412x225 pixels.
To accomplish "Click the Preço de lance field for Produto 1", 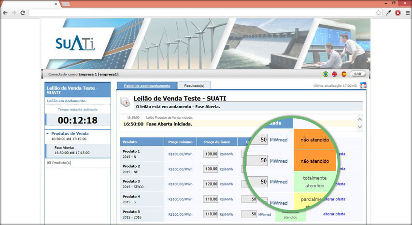I will point(211,154).
